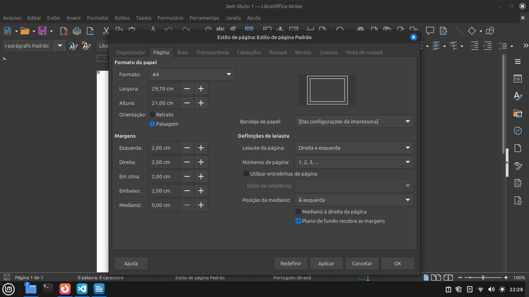The image size is (529, 297).
Task: Increase Esquerda margin with plus button
Action: [x=201, y=148]
